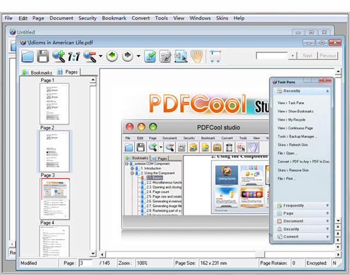
Task: Click the page checkmark tool icon
Action: 150,56
